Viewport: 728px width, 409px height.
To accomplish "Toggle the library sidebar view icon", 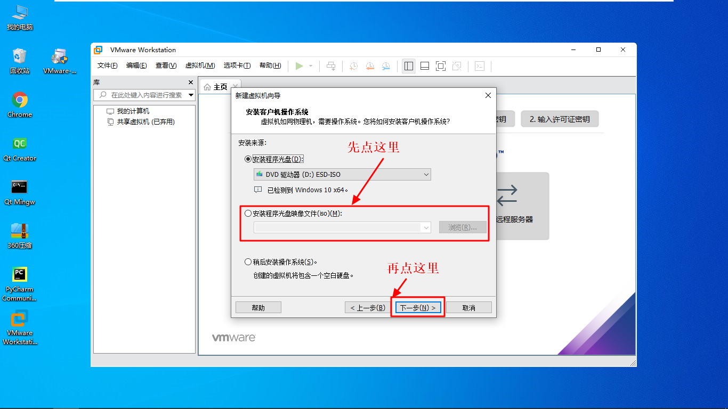I will (x=409, y=66).
